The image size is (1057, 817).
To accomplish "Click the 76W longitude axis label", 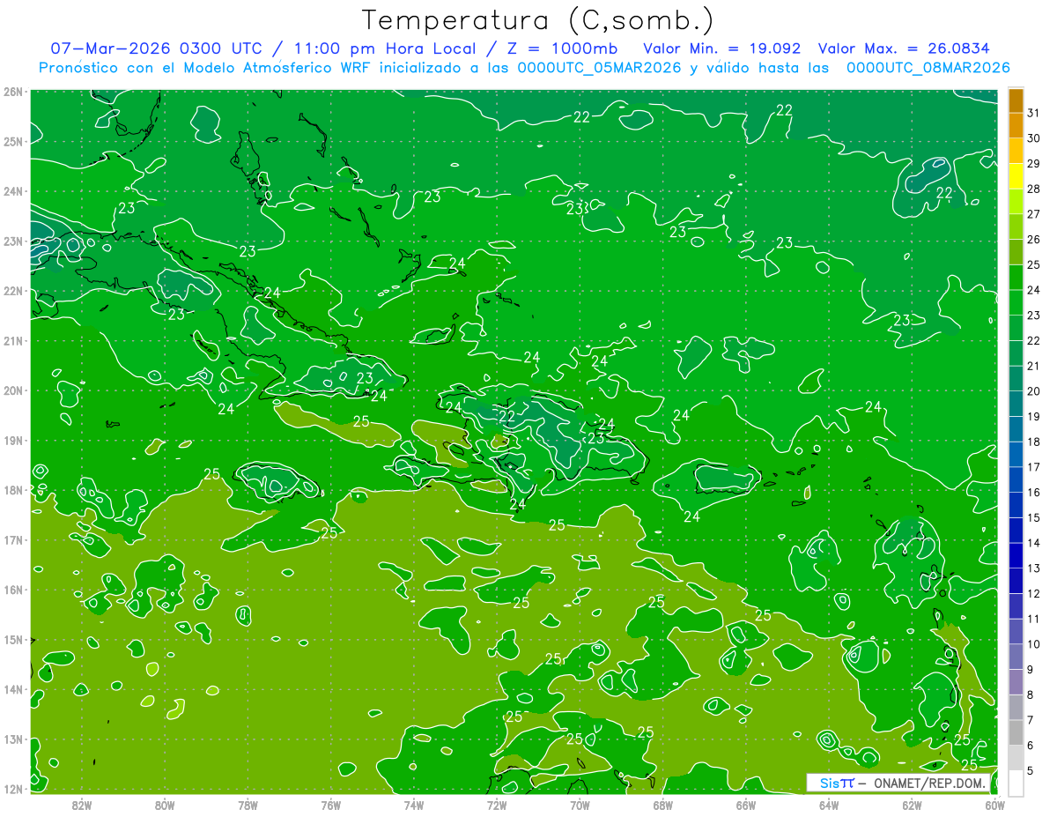I will (330, 806).
